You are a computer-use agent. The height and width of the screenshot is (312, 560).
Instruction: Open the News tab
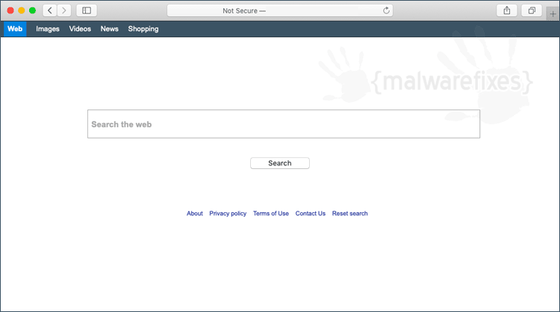coord(109,29)
